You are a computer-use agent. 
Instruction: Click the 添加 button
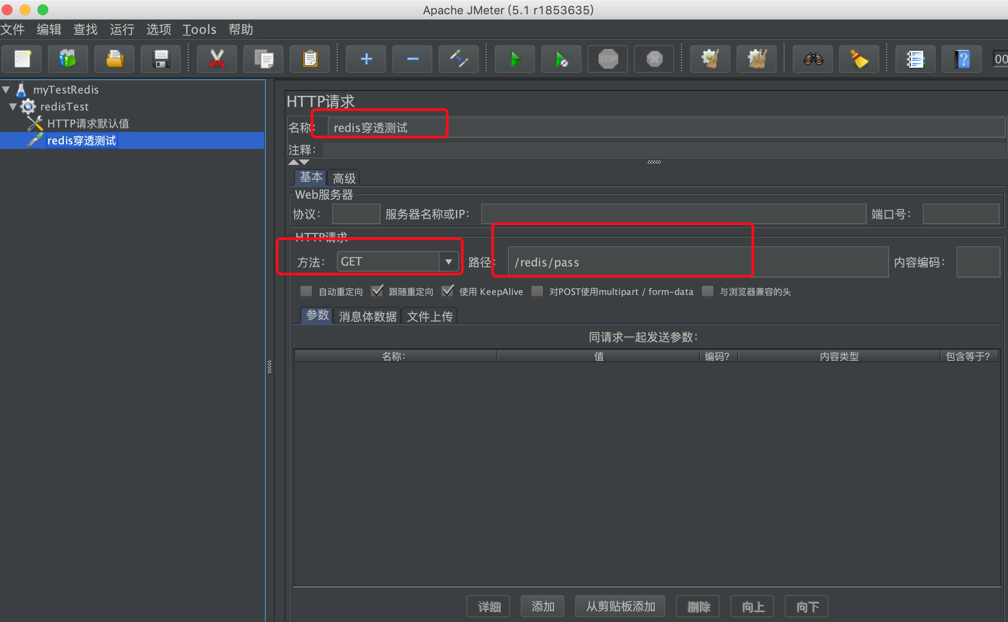(542, 606)
